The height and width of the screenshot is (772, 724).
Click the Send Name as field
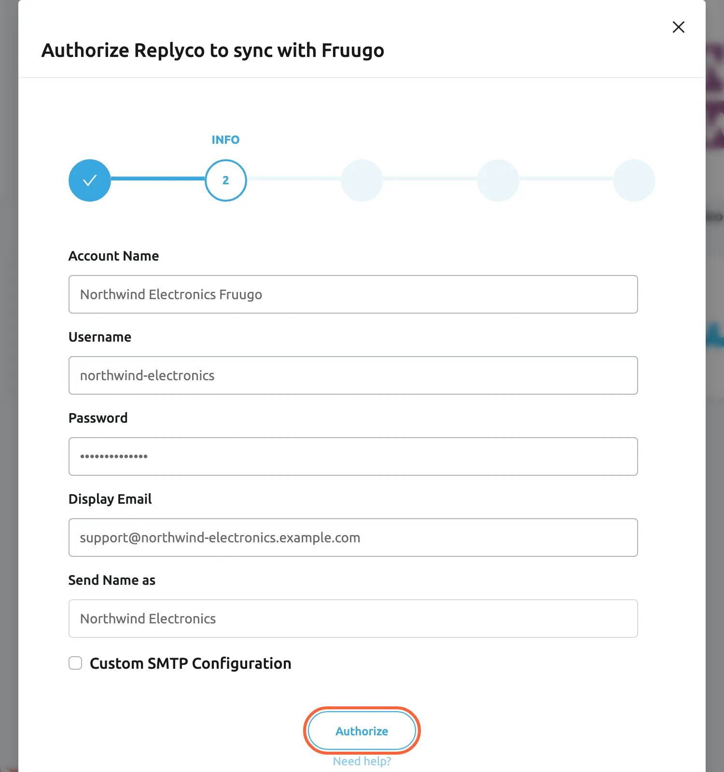pos(353,619)
